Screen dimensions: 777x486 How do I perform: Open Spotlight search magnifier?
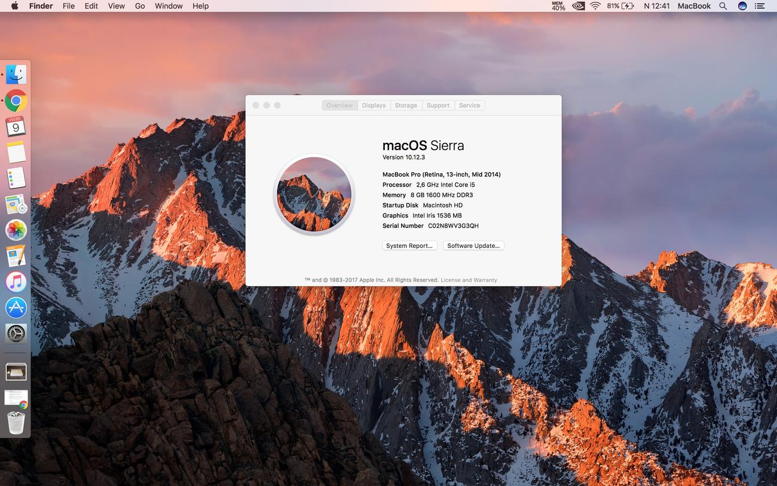pyautogui.click(x=723, y=6)
